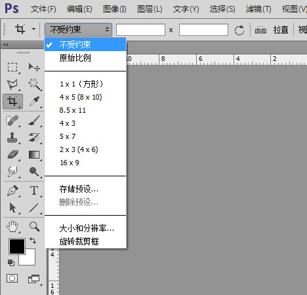The width and height of the screenshot is (307, 295).
Task: Select the Eyedropper tool
Action: pos(34,102)
